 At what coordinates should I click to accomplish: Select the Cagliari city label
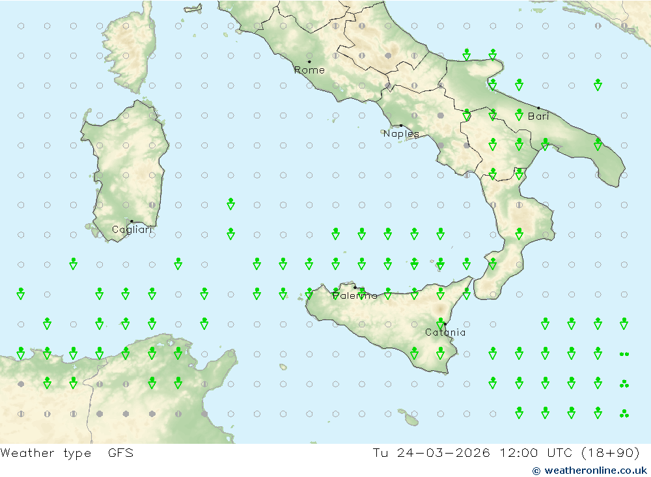[132, 230]
